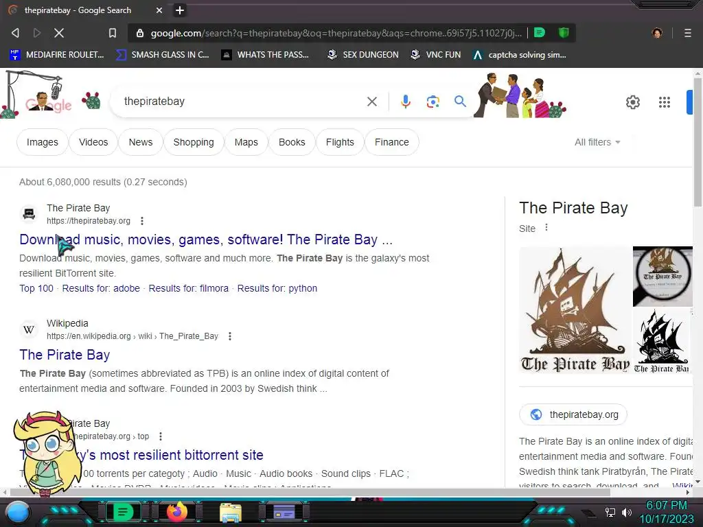
Task: Open the magnifier Pirate Bay thumbnail
Action: [662, 277]
